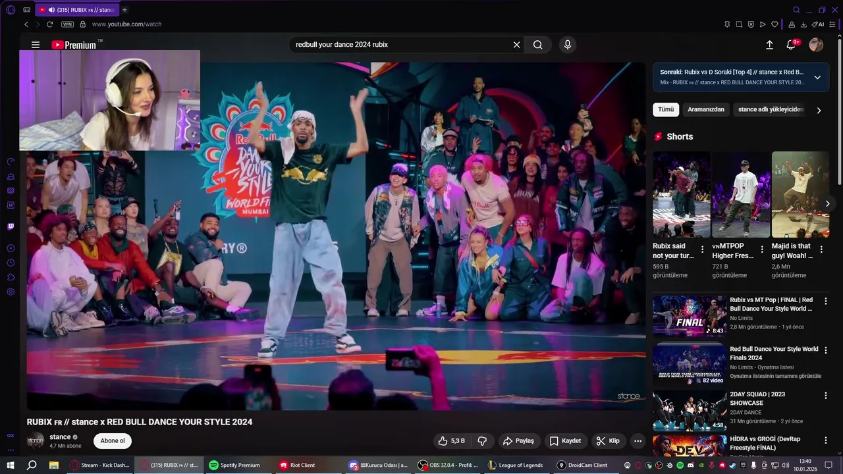Open the extension icon beside downloads
This screenshot has width=843, height=474.
coord(792,24)
